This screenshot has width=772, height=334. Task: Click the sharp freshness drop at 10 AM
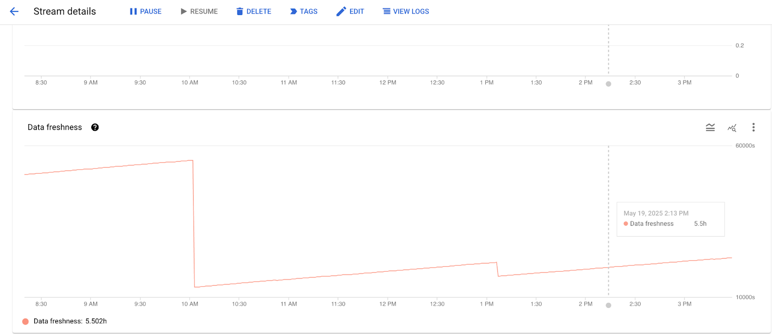[193, 222]
